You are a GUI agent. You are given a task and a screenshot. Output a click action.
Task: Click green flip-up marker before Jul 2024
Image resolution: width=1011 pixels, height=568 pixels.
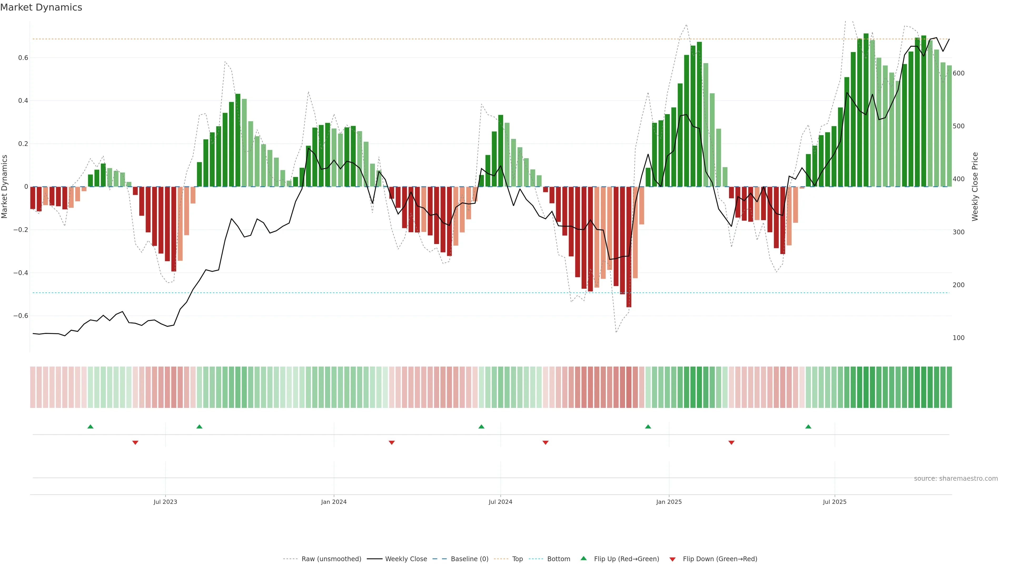(x=482, y=427)
